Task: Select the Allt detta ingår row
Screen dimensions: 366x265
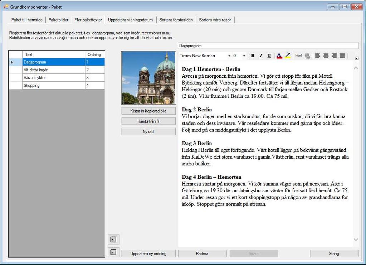Action: (57, 70)
